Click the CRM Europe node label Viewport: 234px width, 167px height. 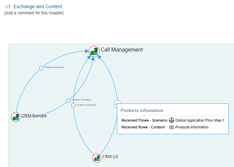(x=34, y=116)
